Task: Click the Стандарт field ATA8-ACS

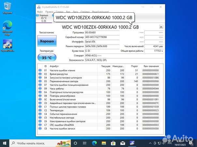Action: tap(124, 55)
